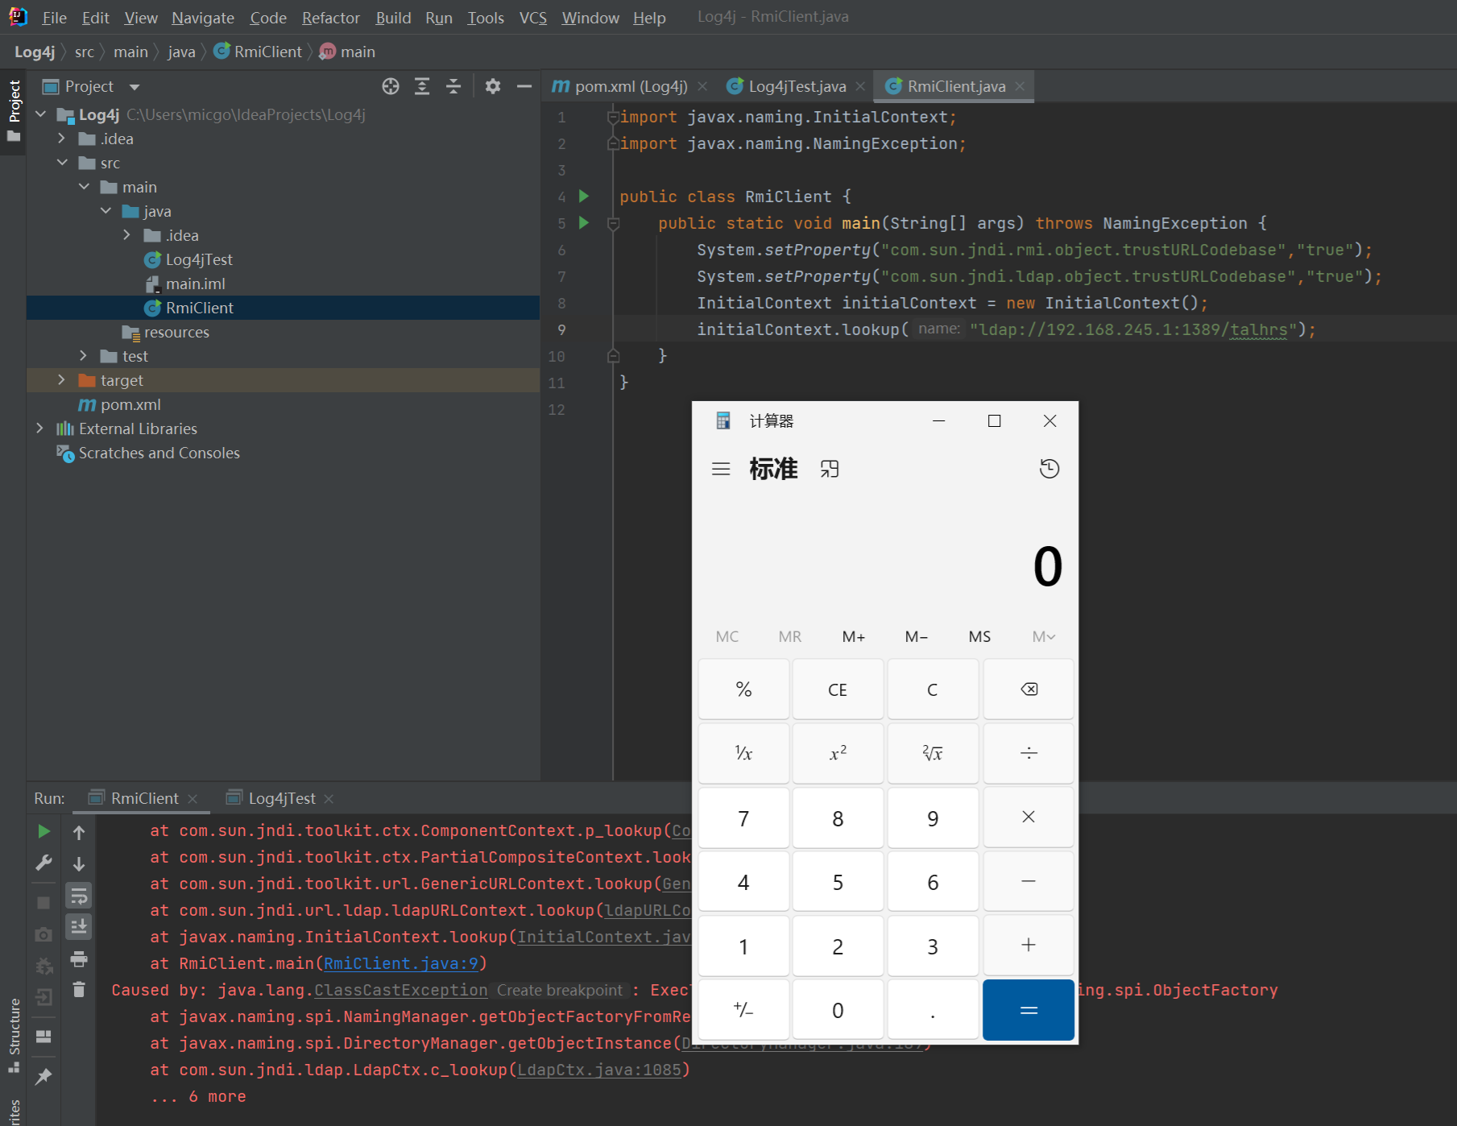Image resolution: width=1457 pixels, height=1126 pixels.
Task: Run main method from gutter arrow line 5
Action: pyautogui.click(x=584, y=222)
